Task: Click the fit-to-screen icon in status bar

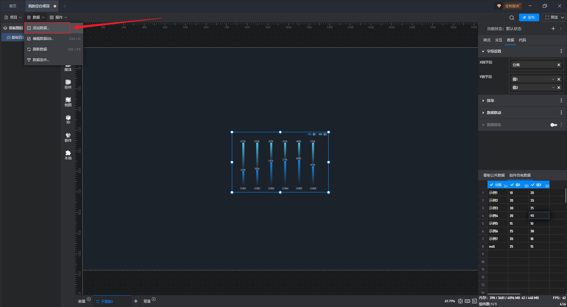Action: tap(460, 301)
